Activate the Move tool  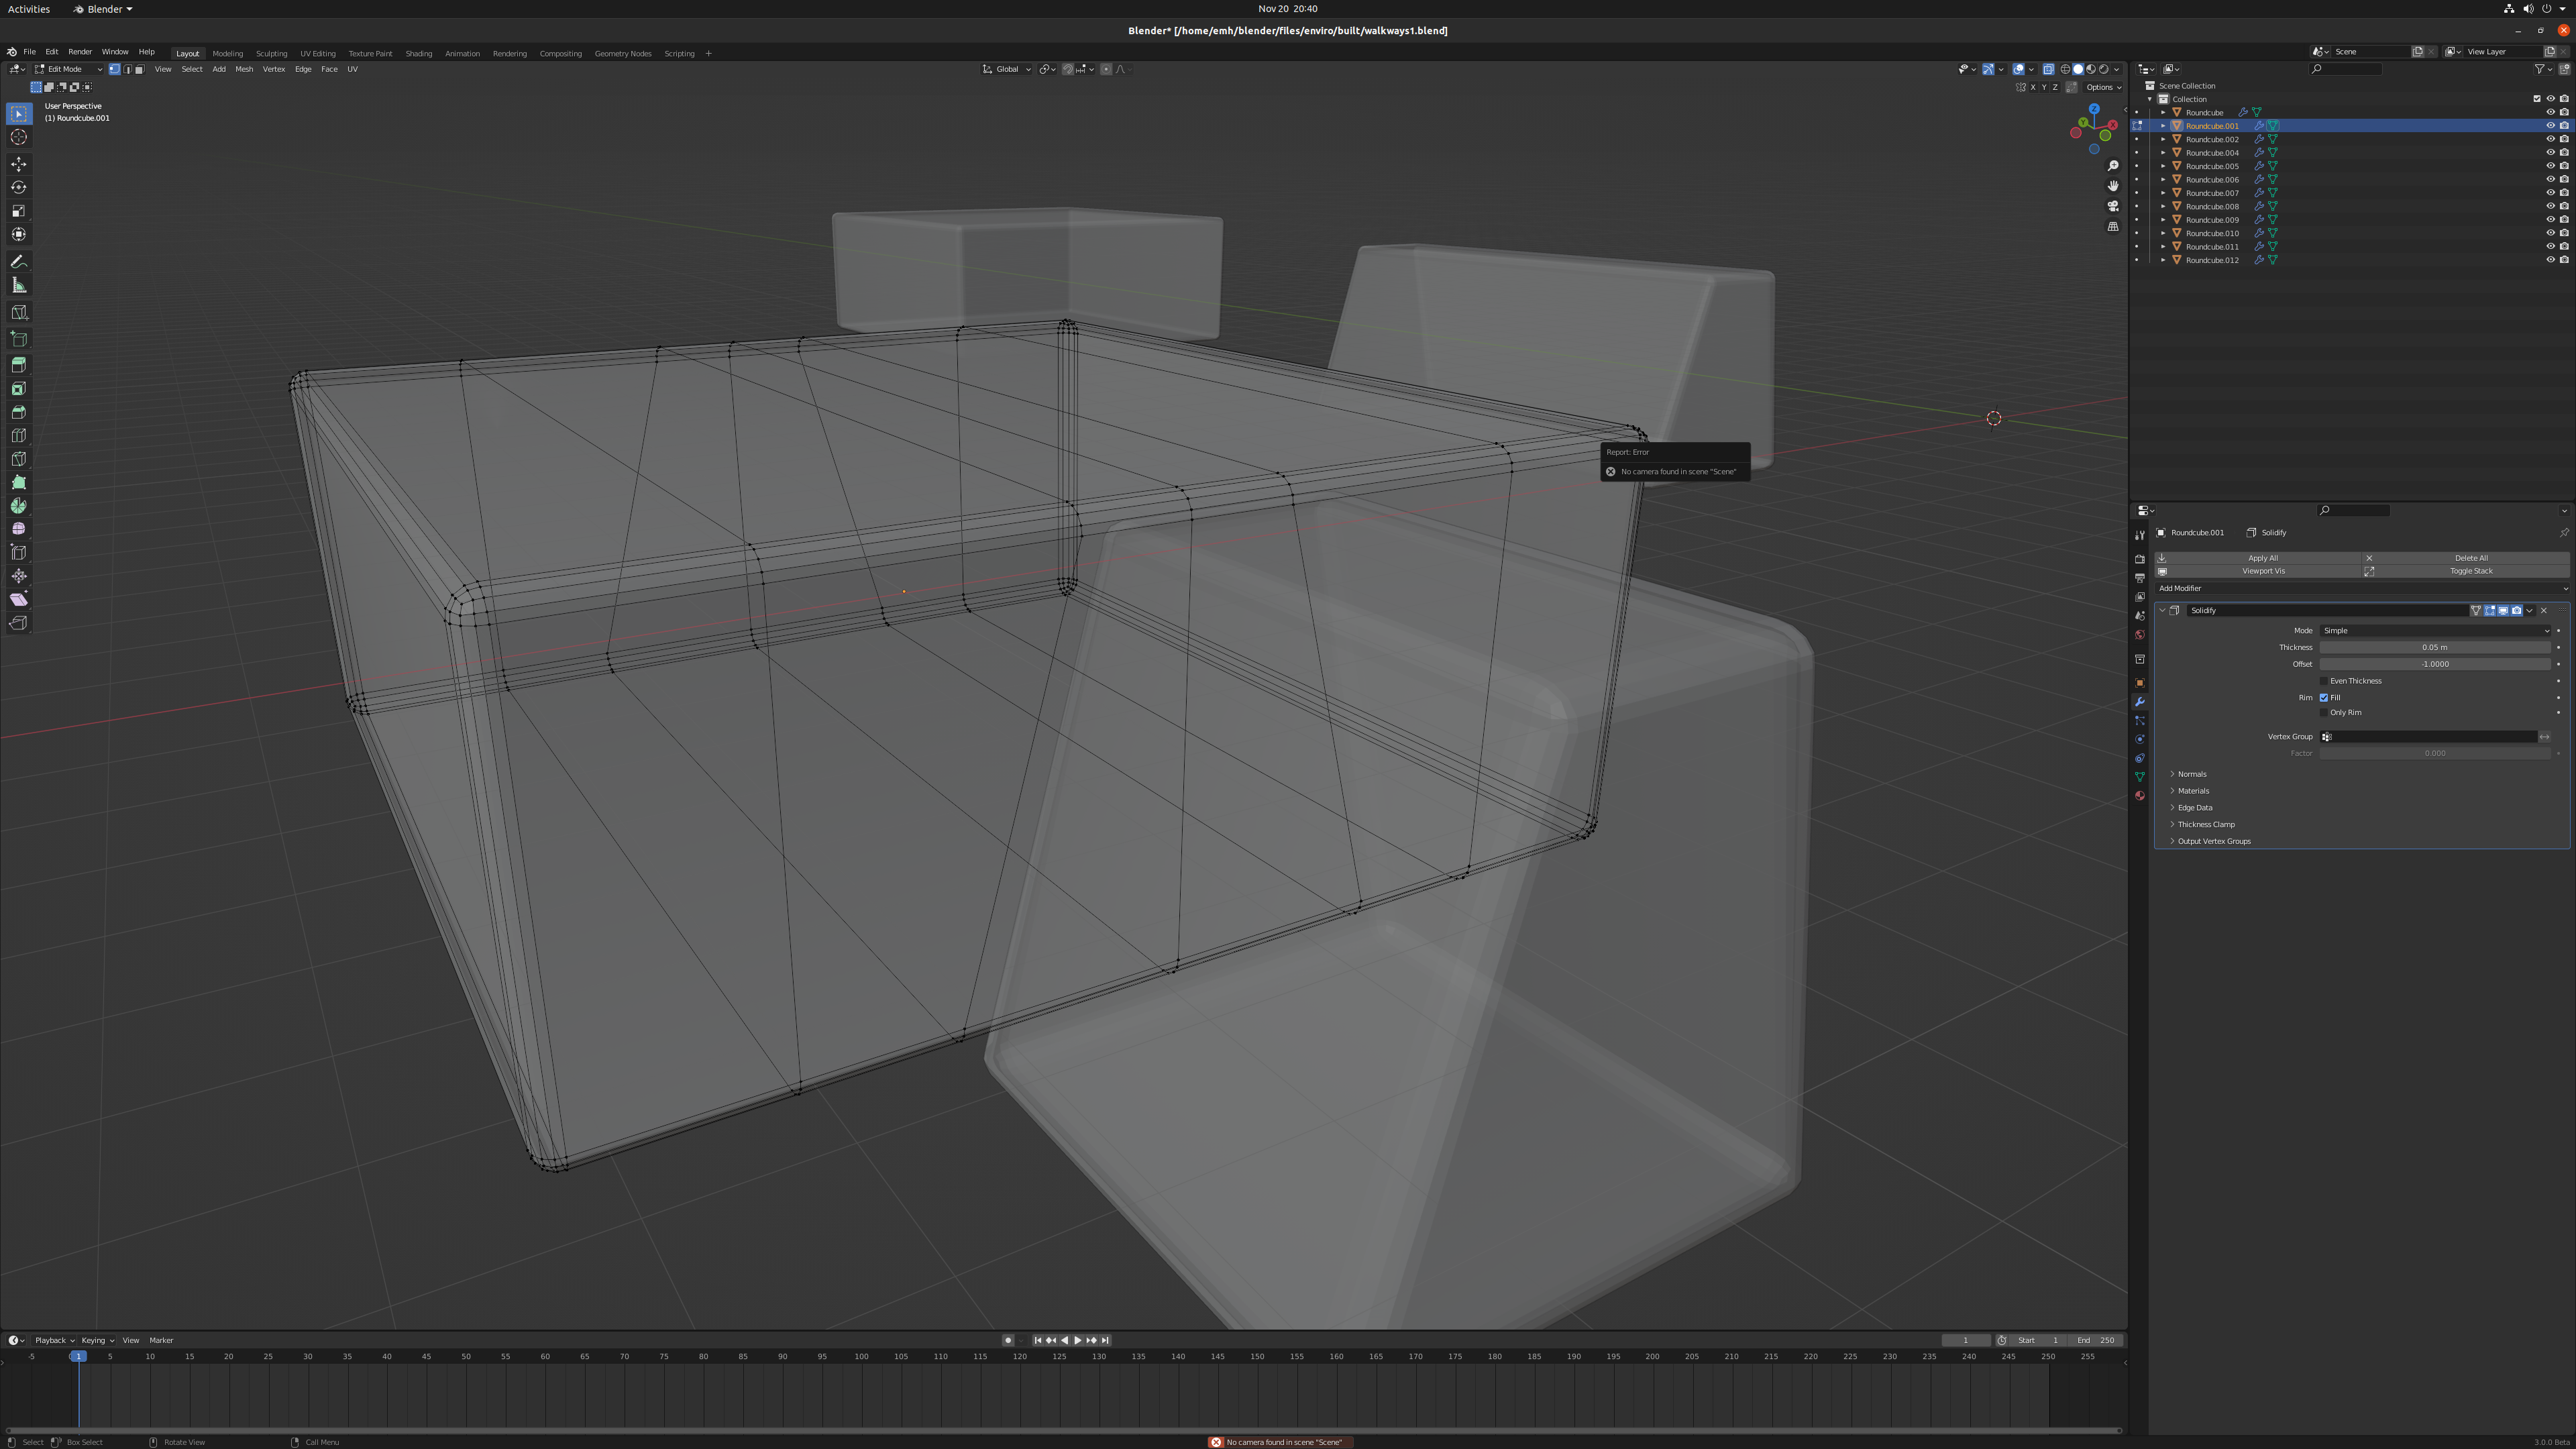click(19, 164)
